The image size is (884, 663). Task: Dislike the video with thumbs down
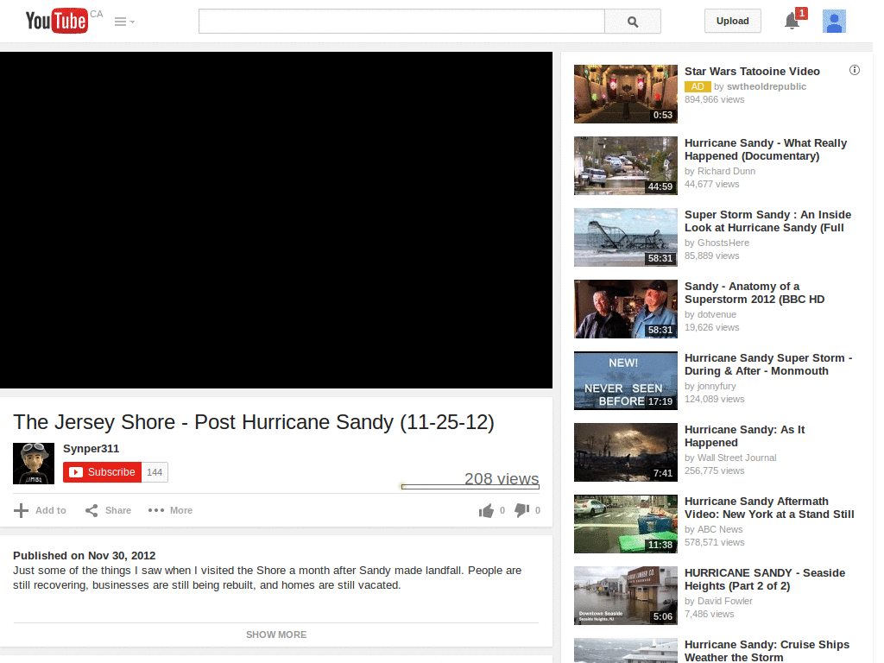tap(521, 510)
